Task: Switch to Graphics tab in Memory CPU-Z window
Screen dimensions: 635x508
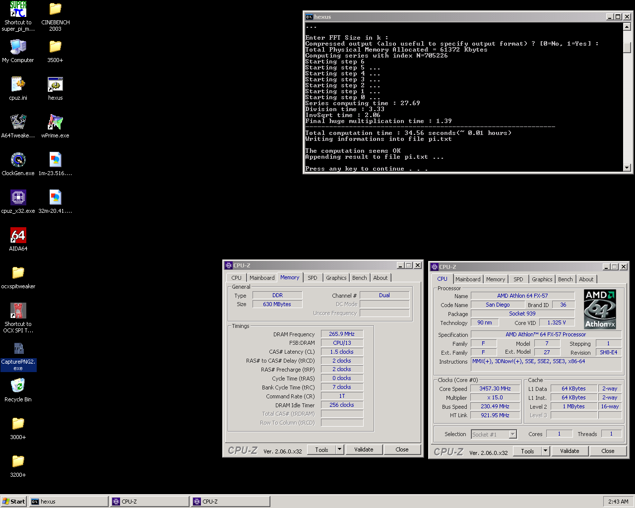Action: [x=336, y=278]
